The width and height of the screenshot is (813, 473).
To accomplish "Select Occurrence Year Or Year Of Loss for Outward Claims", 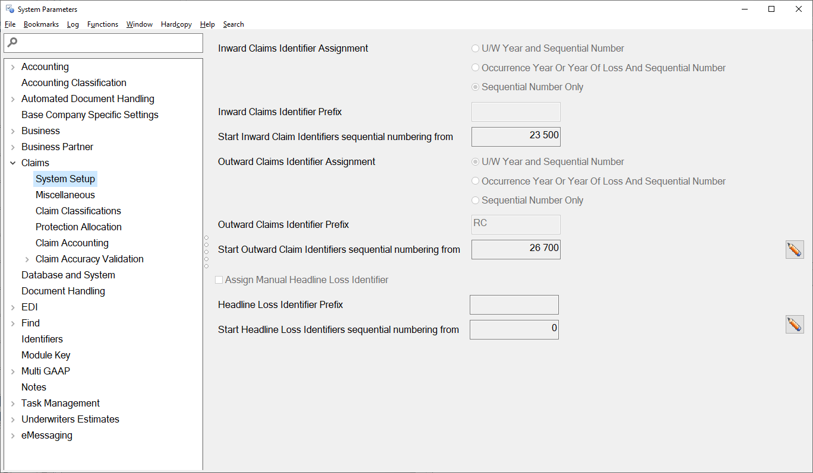I will (x=475, y=180).
